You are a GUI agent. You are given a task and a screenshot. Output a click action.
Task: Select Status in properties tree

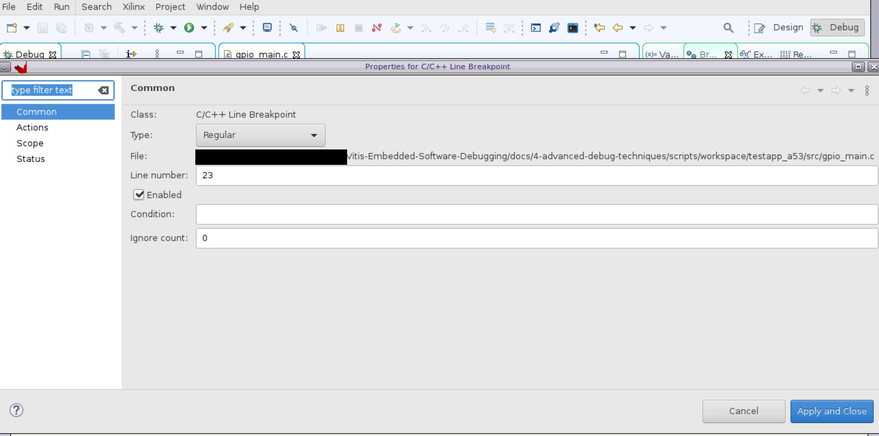(x=30, y=159)
